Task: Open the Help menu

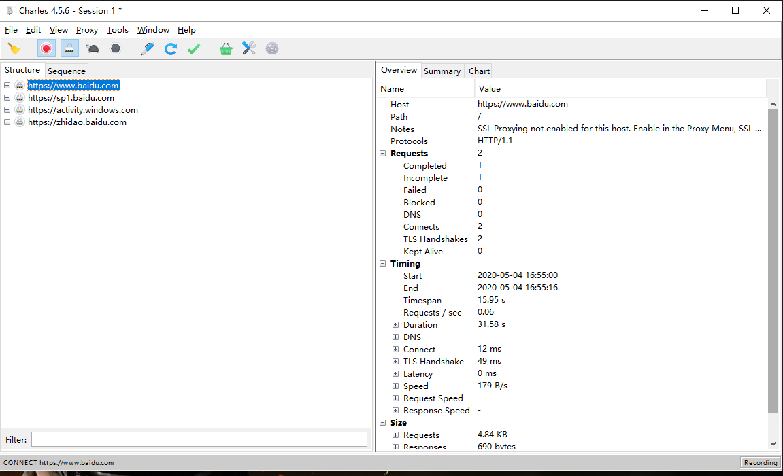Action: point(187,30)
